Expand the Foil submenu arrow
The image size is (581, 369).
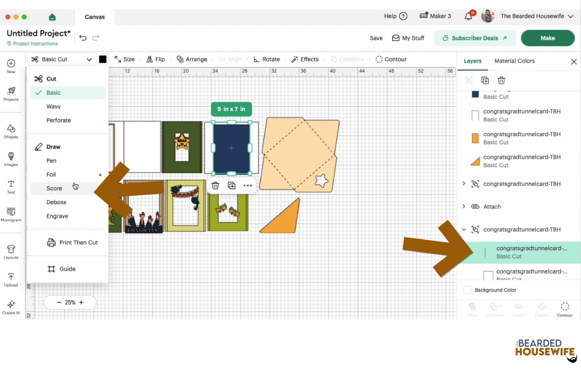[100, 175]
